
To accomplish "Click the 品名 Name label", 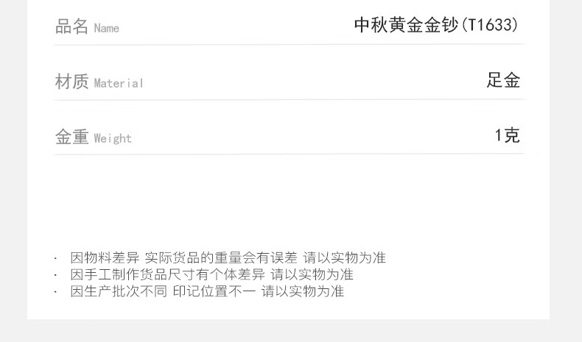I will click(x=87, y=26).
